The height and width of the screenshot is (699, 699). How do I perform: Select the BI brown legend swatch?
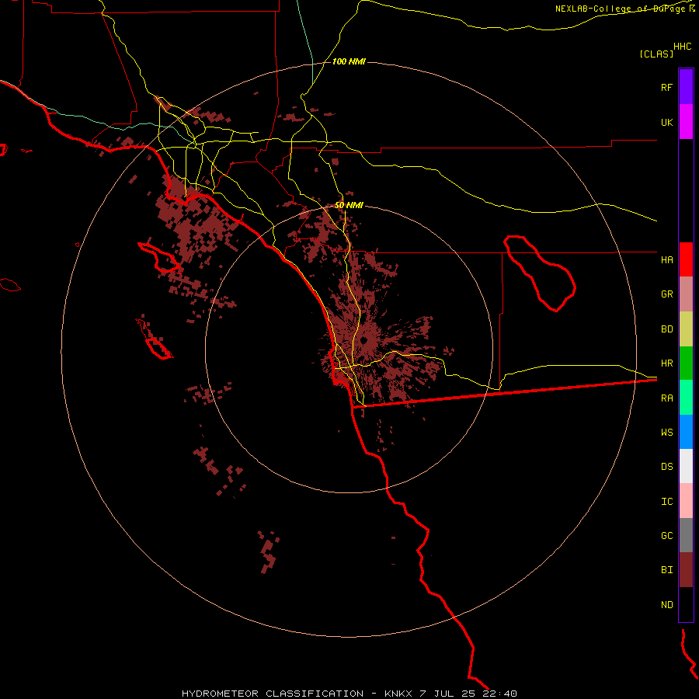(x=686, y=570)
